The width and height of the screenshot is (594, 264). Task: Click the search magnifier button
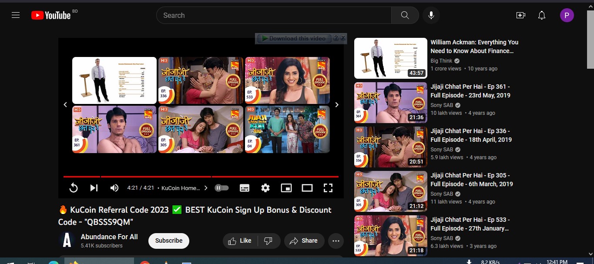[405, 15]
